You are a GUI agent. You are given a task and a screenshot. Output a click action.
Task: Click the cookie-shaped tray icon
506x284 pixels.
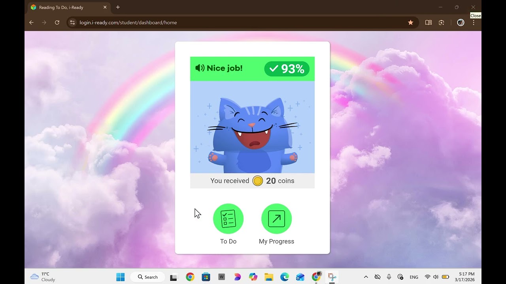point(400,277)
